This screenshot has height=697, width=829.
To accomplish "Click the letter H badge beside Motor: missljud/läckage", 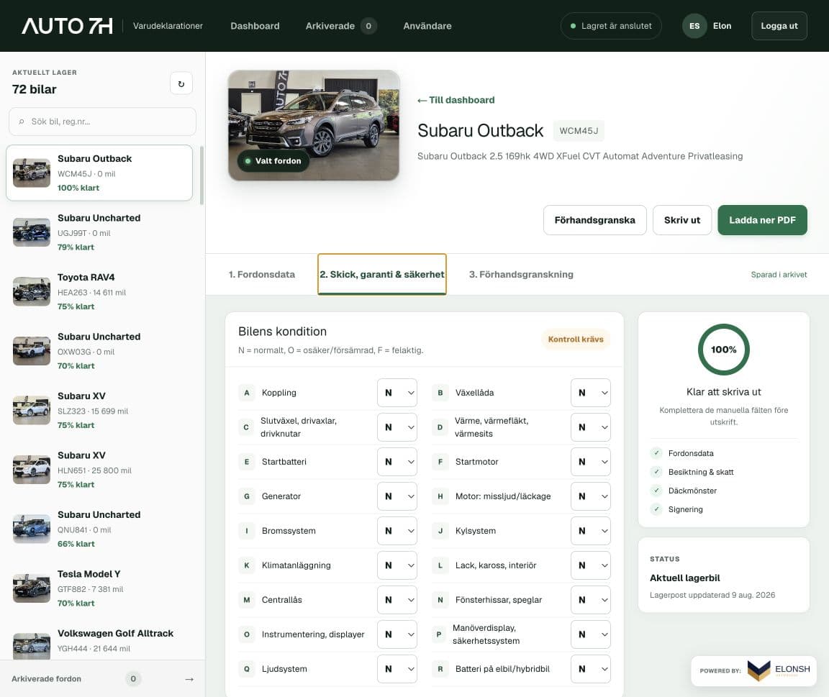I will (x=440, y=496).
